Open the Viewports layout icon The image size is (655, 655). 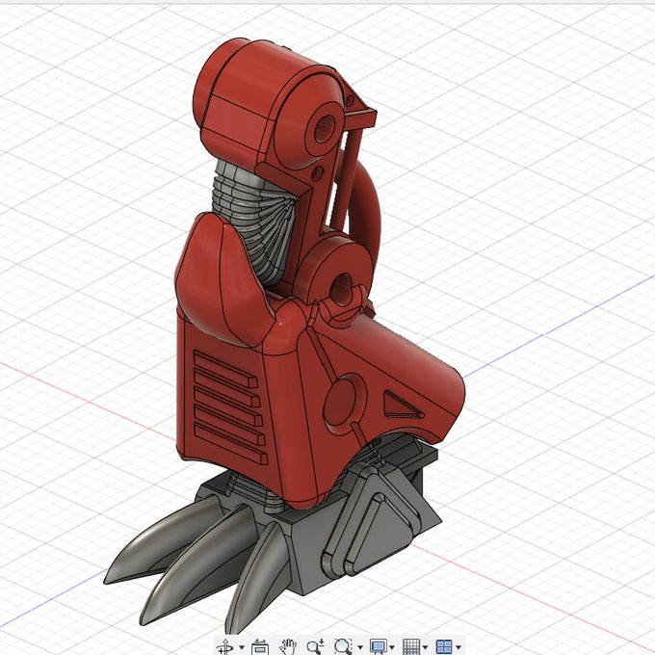tap(444, 647)
